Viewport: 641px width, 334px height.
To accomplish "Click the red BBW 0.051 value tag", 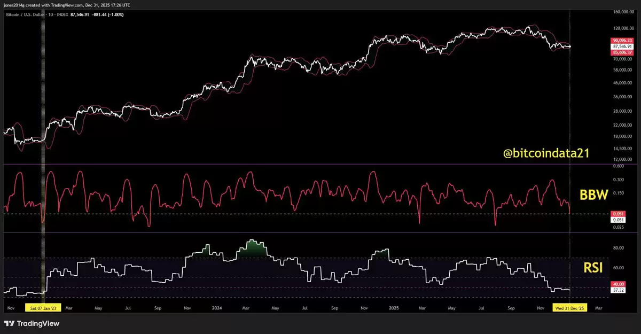I will click(618, 214).
